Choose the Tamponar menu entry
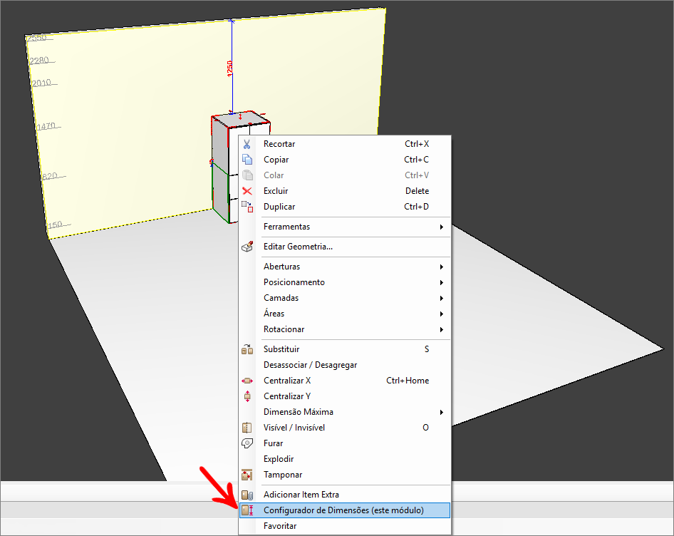This screenshot has width=674, height=536. click(345, 475)
